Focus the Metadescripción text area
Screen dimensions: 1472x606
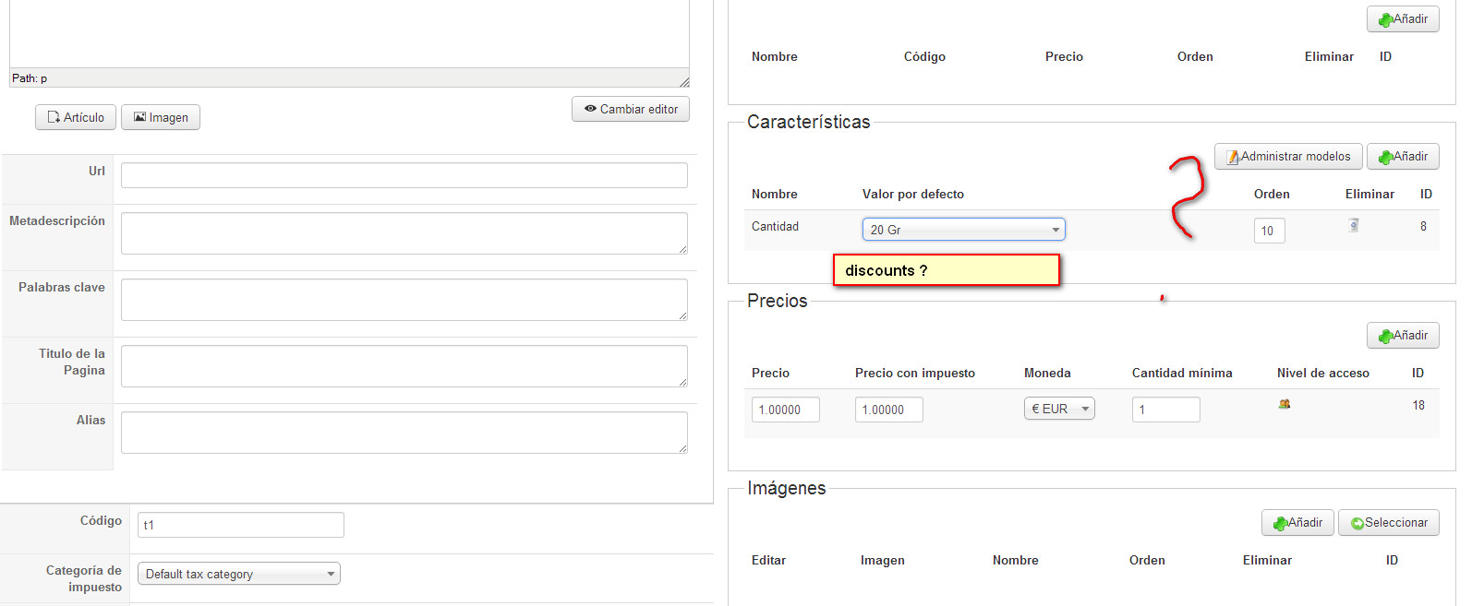(404, 232)
